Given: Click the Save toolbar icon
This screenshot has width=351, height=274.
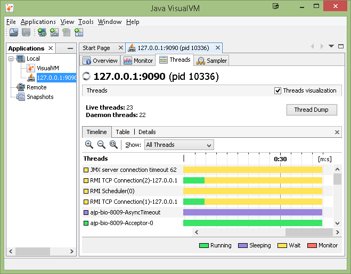Looking at the screenshot, I should (x=26, y=32).
